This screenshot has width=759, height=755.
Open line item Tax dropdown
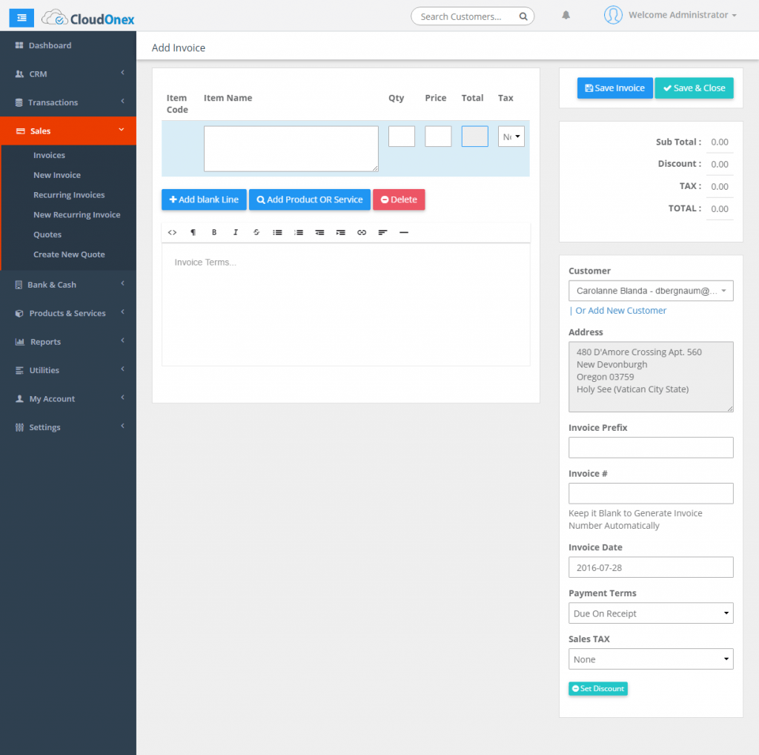(x=511, y=136)
